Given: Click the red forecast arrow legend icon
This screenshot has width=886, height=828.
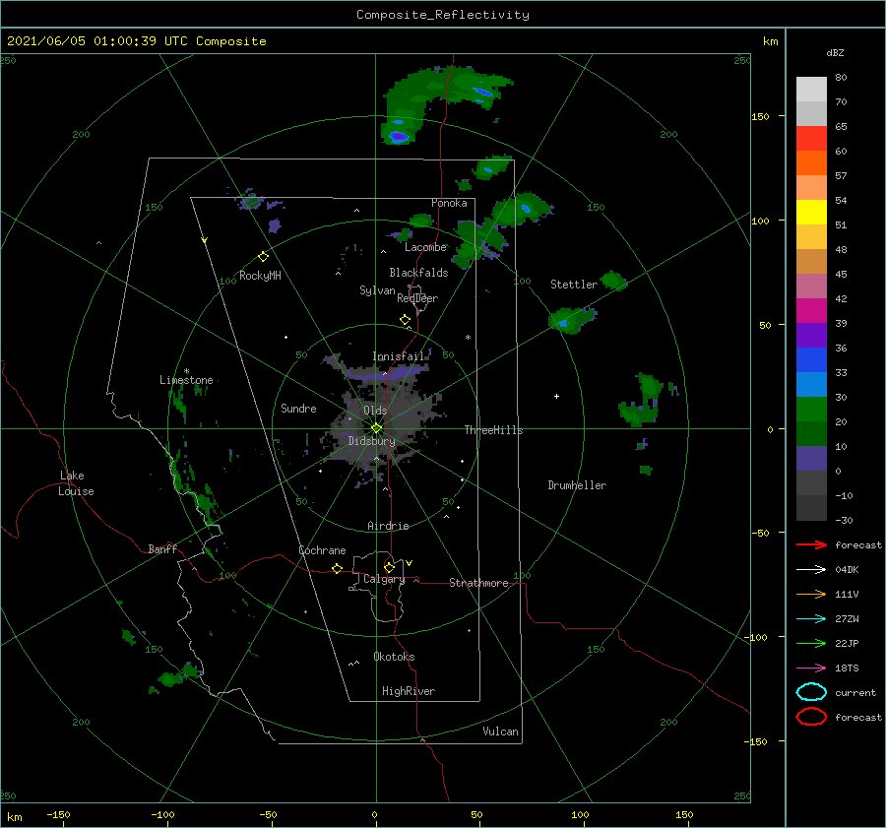Looking at the screenshot, I should (x=811, y=544).
